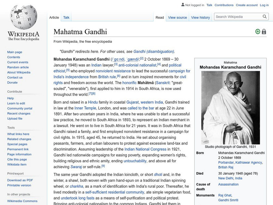Image resolution: width=273 pixels, height=205 pixels.
Task: Click Cite this page
Action: 17,159
